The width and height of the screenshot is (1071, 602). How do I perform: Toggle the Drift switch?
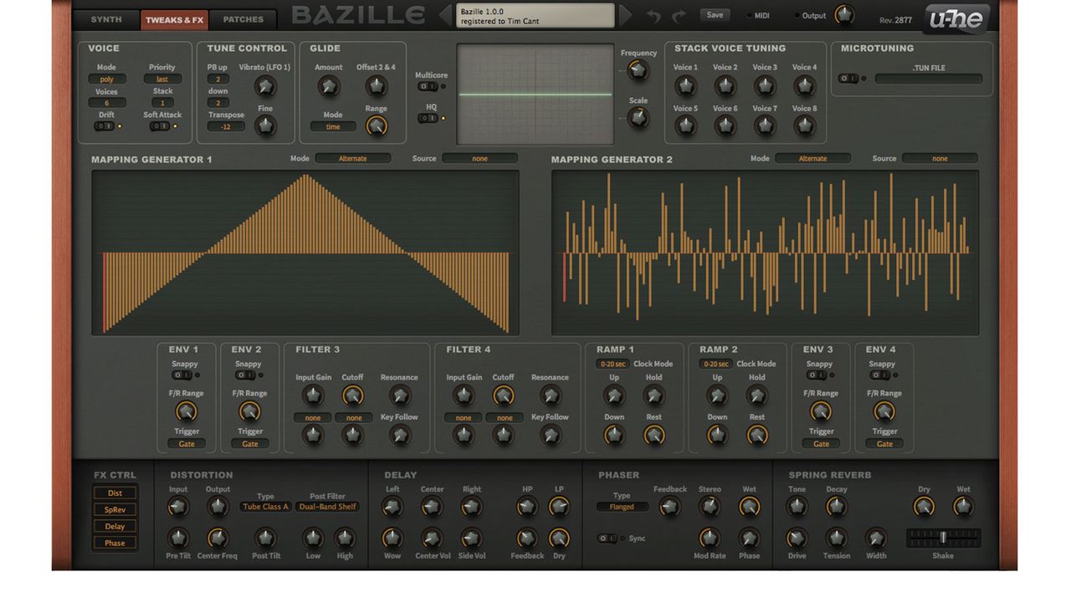(105, 126)
